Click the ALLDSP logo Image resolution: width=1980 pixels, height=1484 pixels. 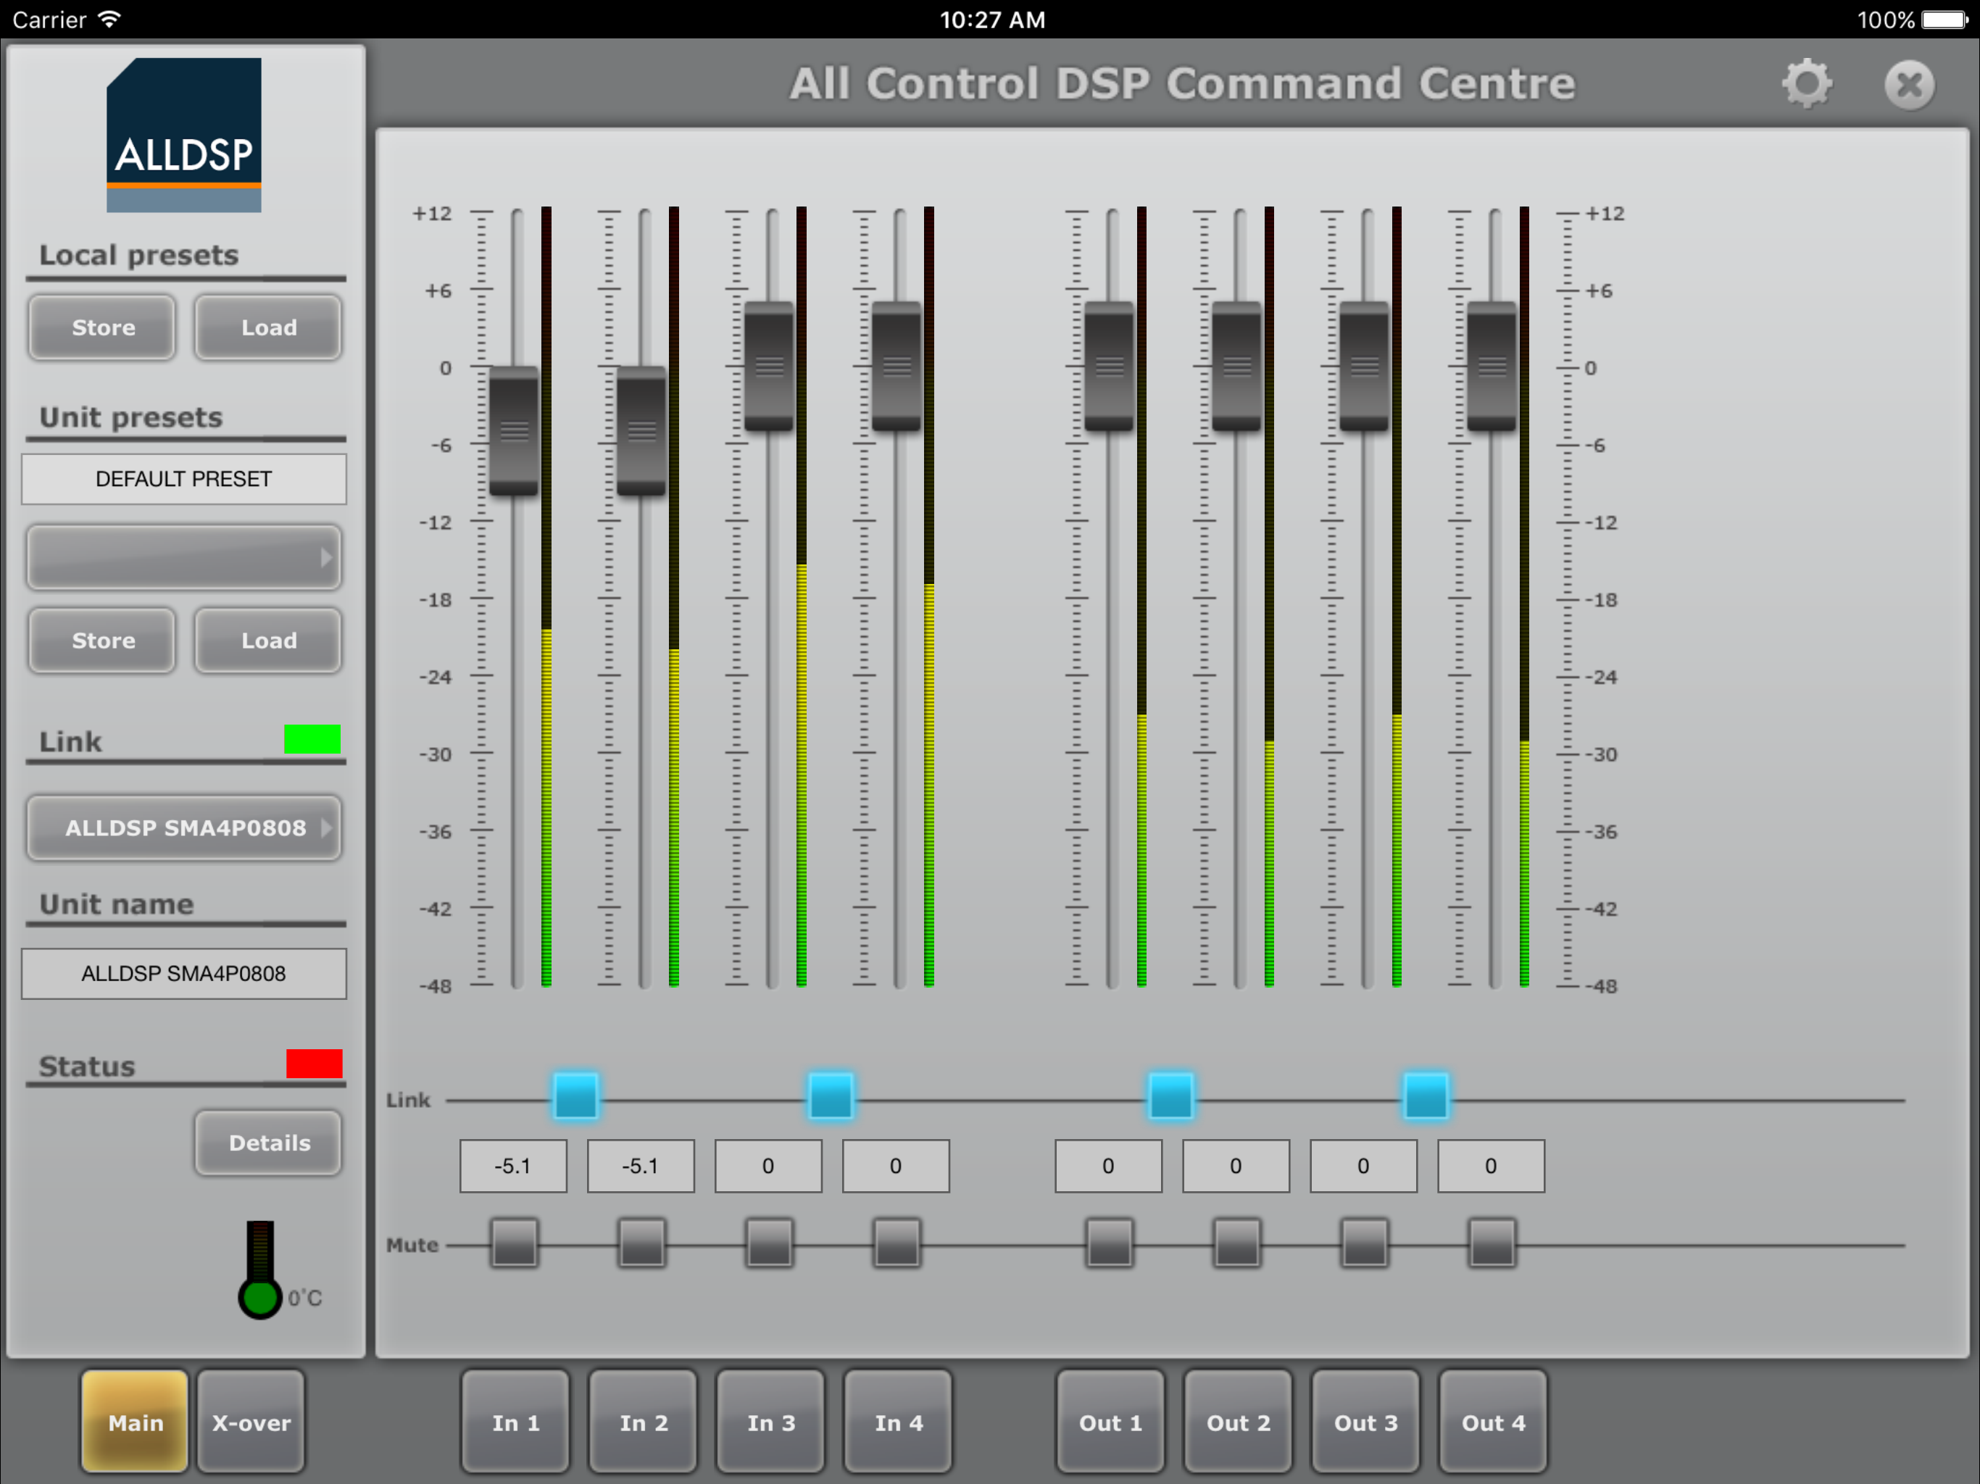tap(183, 136)
